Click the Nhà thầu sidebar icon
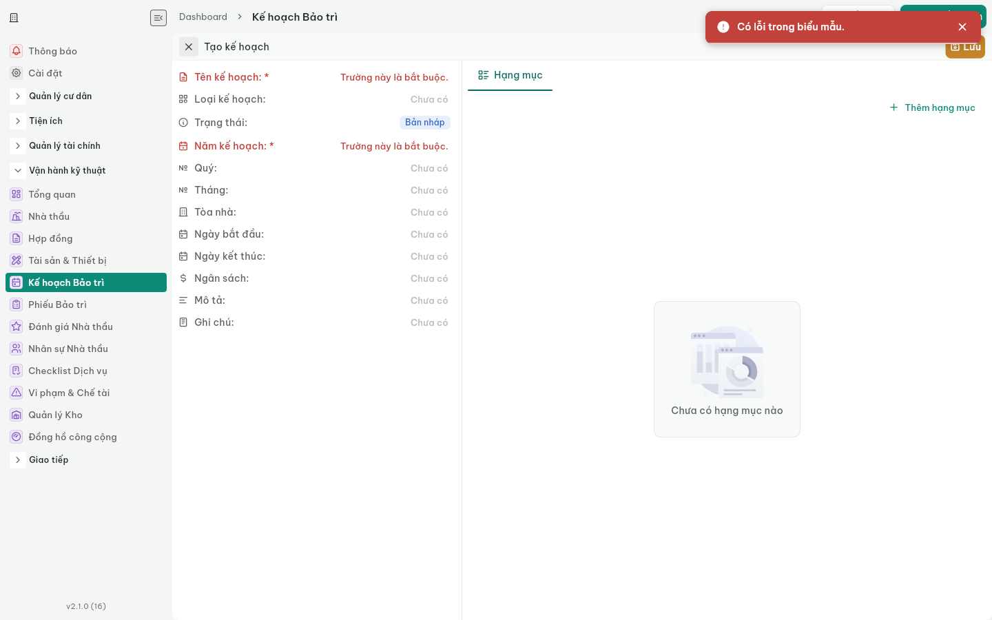 [x=17, y=216]
